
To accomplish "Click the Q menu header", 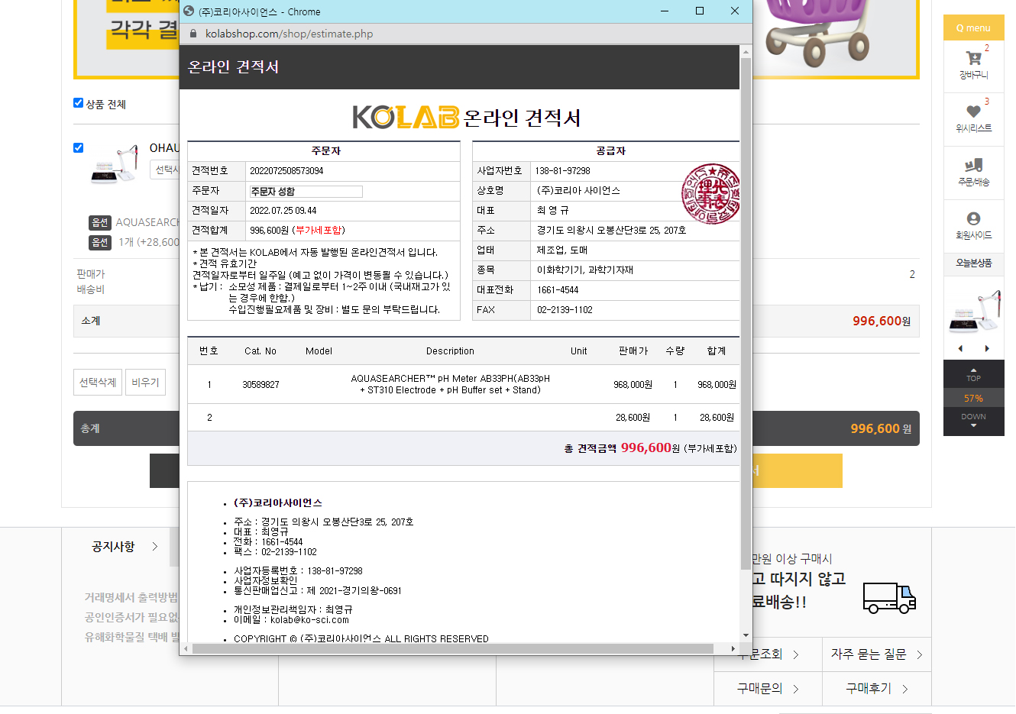I will click(x=973, y=27).
